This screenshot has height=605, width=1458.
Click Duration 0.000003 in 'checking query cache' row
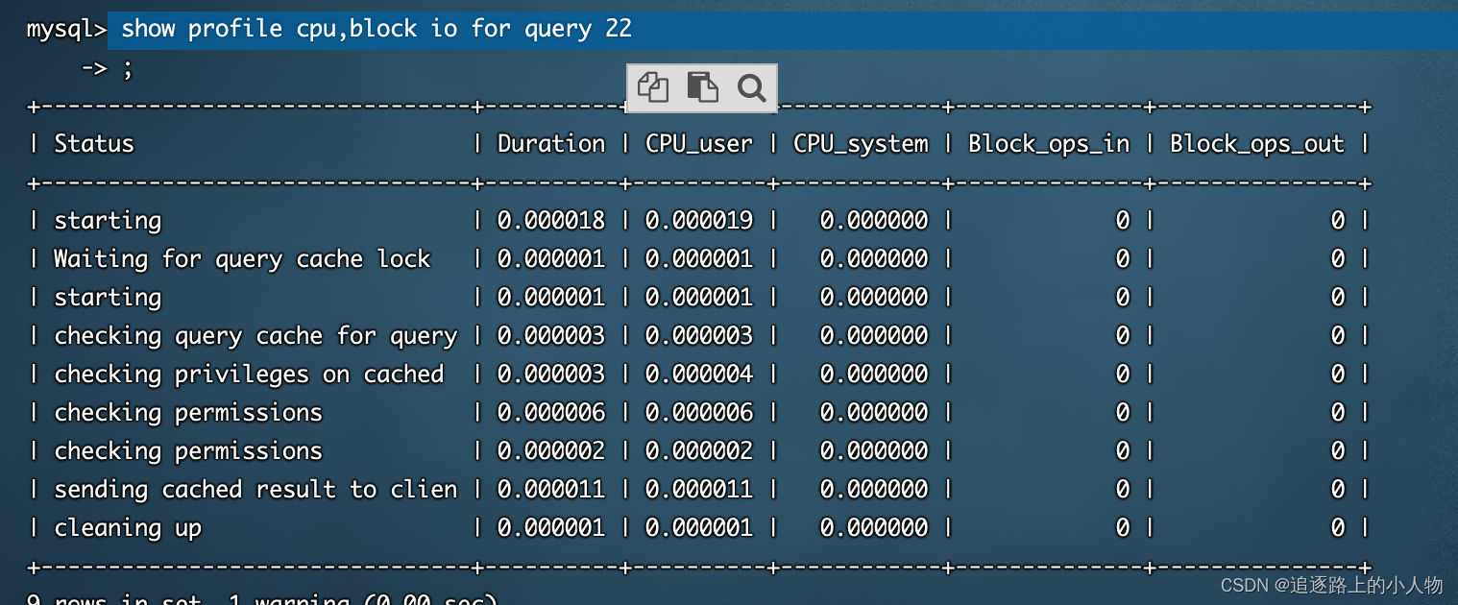point(551,335)
